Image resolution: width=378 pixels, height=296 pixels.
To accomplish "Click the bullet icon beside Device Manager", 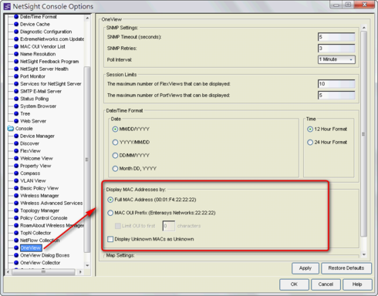I will [x=16, y=136].
